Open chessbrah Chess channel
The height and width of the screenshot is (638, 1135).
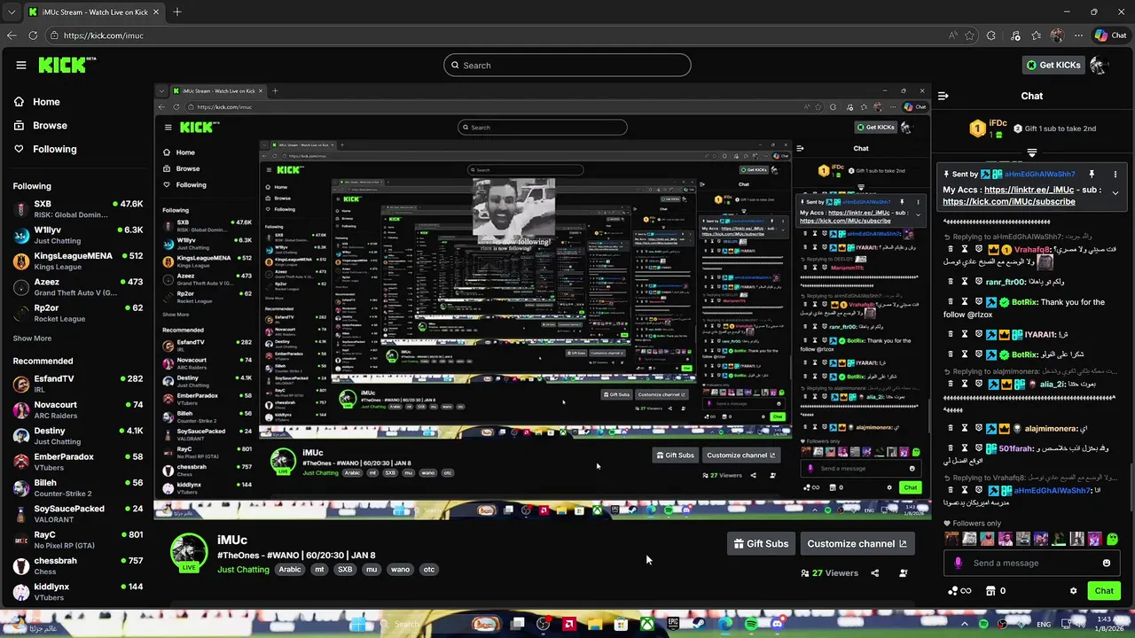click(x=77, y=565)
